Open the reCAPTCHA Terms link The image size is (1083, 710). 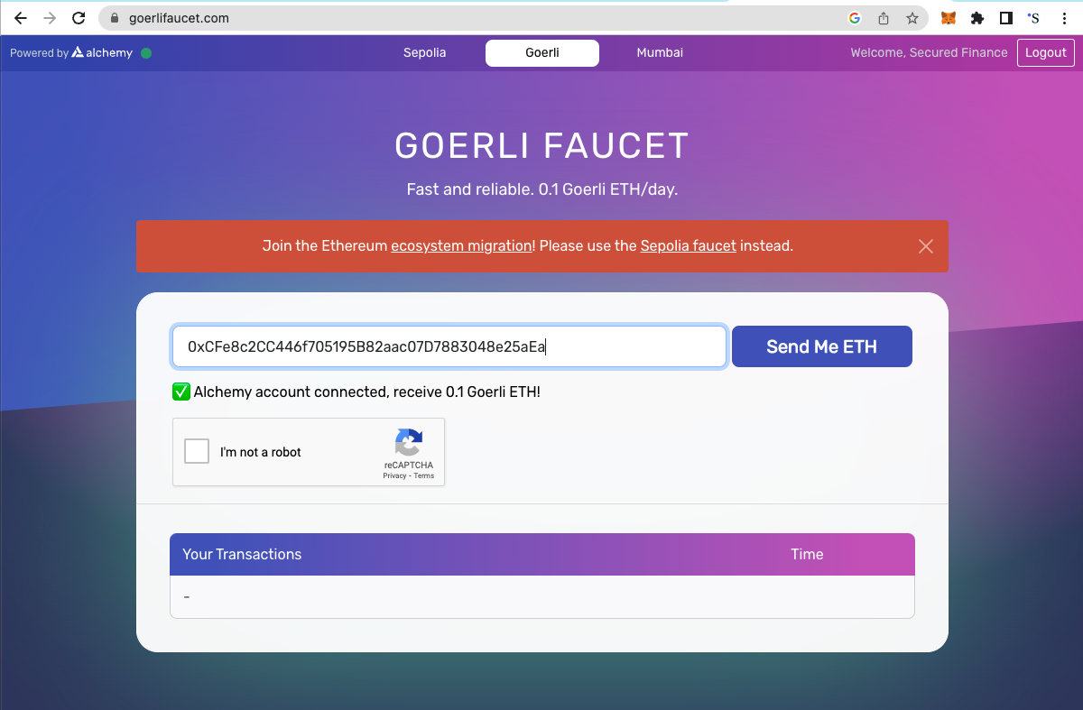click(424, 475)
